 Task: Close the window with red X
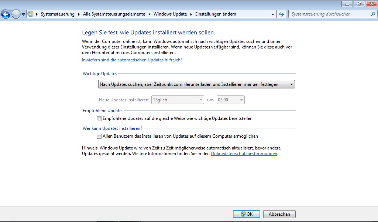[371, 4]
